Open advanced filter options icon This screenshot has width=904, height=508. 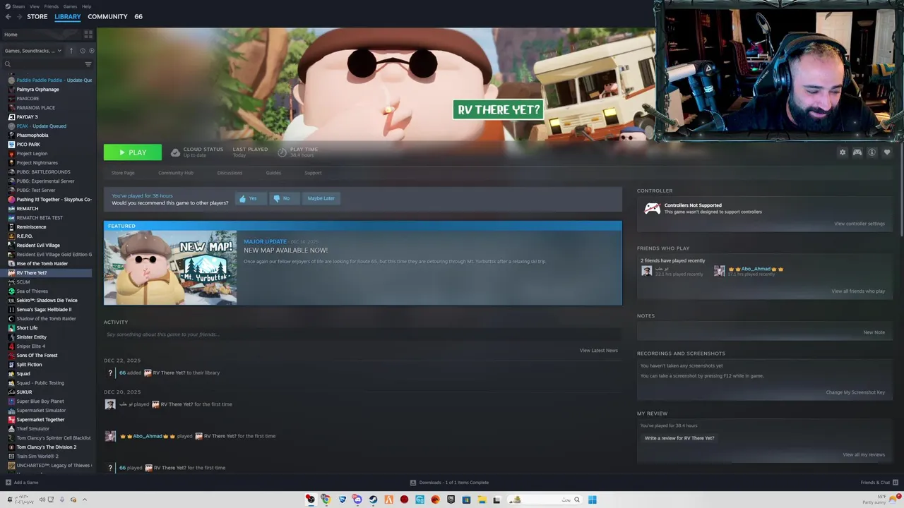pyautogui.click(x=88, y=64)
